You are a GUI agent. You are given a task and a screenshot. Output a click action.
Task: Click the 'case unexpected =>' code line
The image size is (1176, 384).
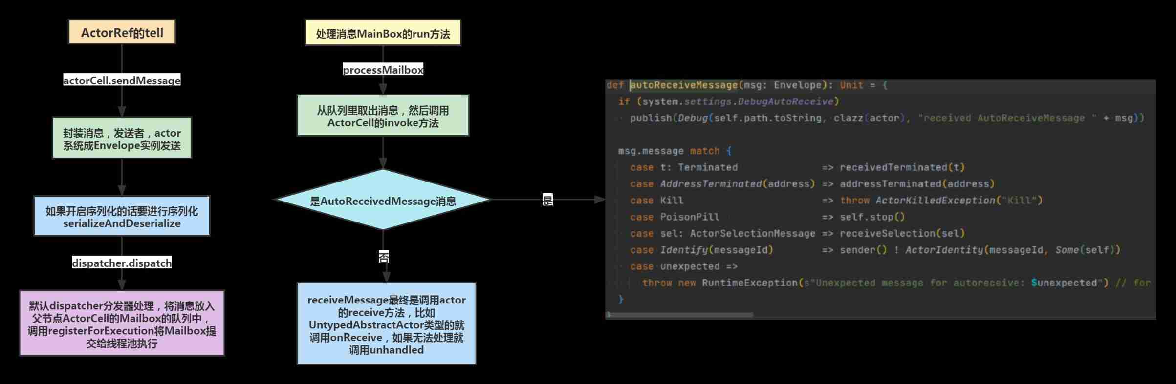point(683,266)
